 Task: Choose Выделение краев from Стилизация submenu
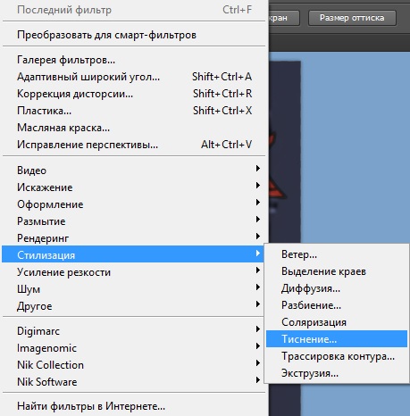coord(337,271)
